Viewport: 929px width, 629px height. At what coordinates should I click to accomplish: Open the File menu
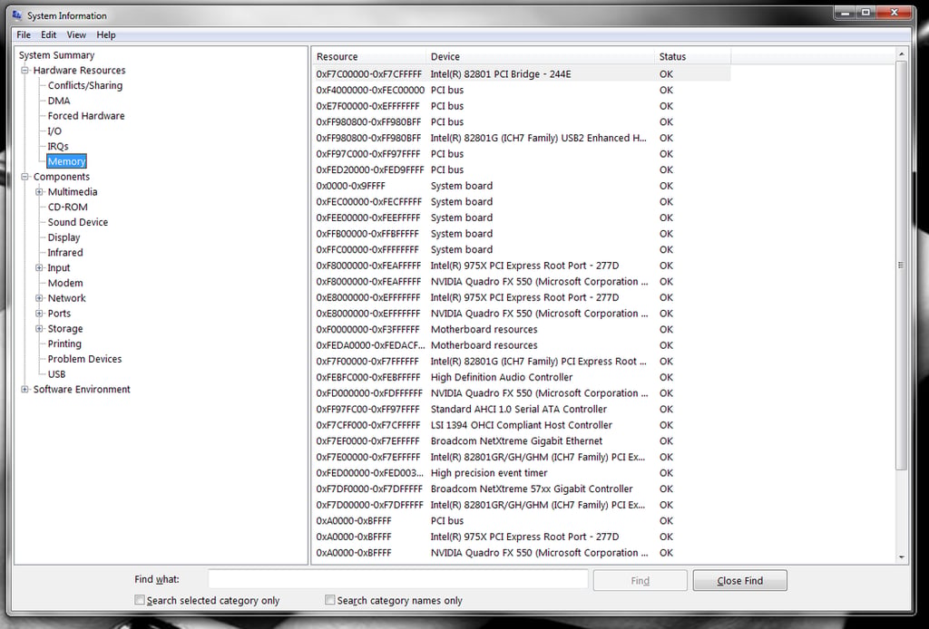pos(24,35)
